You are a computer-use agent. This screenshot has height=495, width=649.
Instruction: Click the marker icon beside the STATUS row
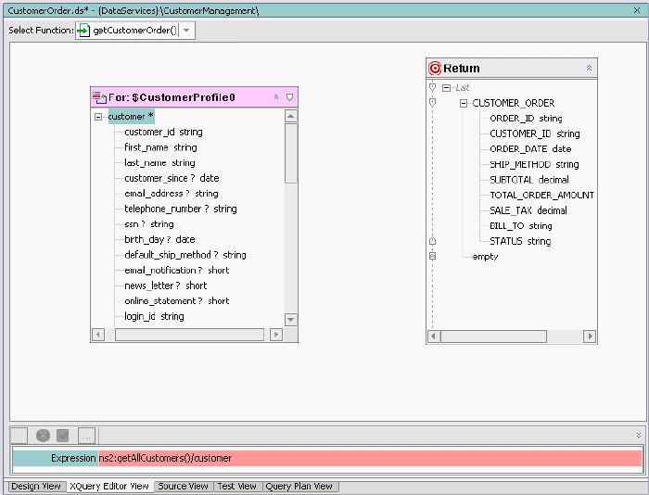click(433, 241)
